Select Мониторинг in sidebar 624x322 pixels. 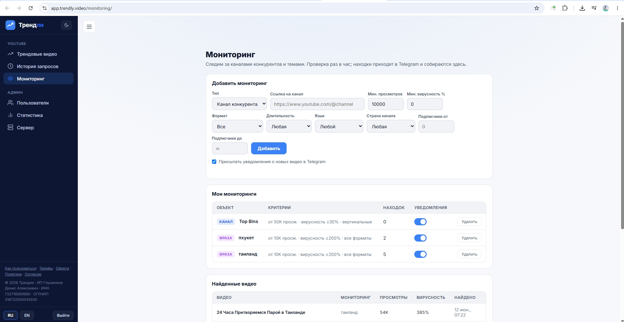(x=38, y=79)
